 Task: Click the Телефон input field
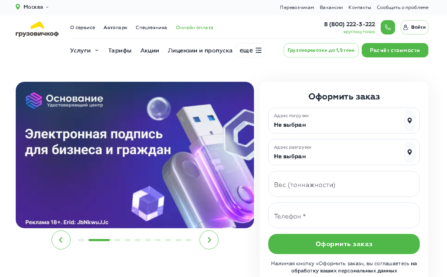tap(344, 215)
